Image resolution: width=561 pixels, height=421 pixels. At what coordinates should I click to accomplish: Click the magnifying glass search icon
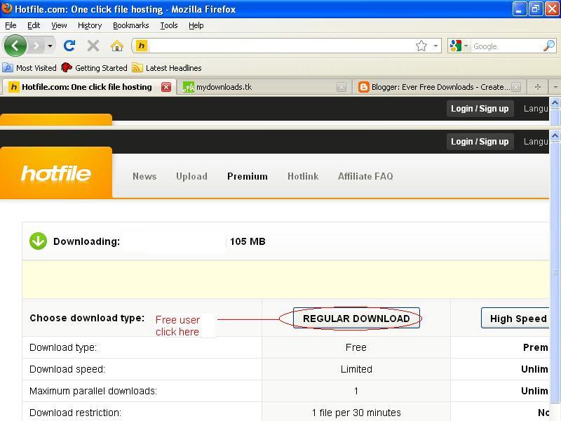click(x=549, y=46)
